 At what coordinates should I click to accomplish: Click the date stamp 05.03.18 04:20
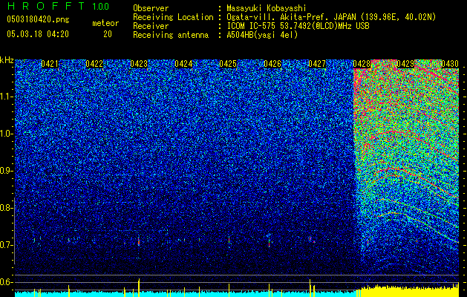[x=38, y=34]
